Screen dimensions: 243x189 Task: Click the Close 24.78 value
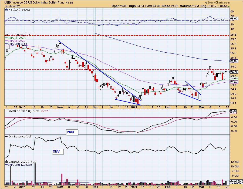[170, 6]
